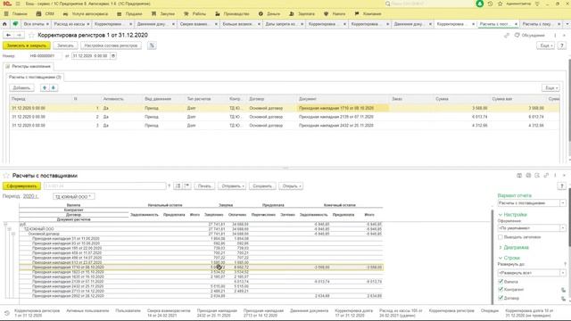Star the Корректировка регистров document as favorite
The height and width of the screenshot is (321, 571).
click(31, 36)
